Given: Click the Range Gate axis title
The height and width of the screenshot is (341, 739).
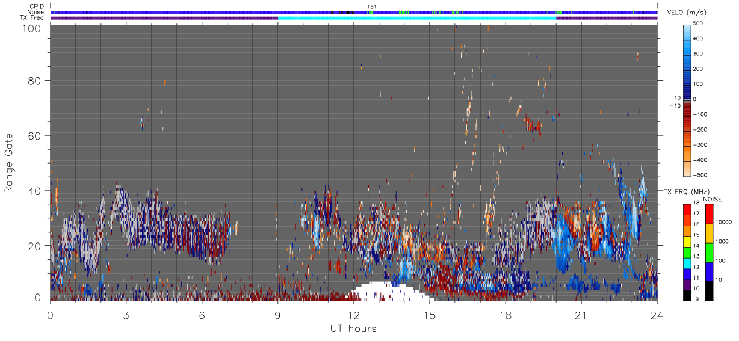Looking at the screenshot, I should pos(9,162).
